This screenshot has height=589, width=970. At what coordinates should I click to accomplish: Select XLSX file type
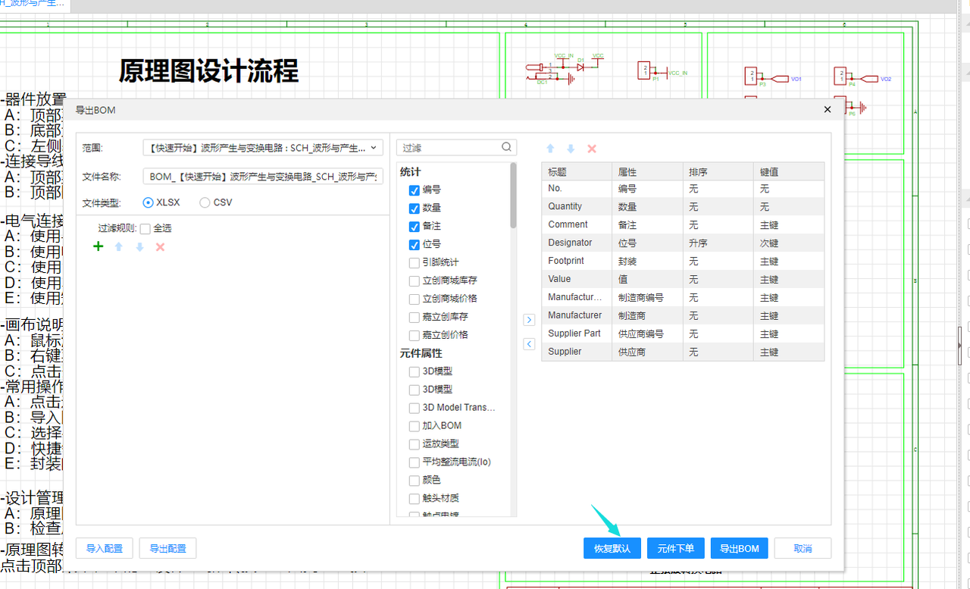149,202
